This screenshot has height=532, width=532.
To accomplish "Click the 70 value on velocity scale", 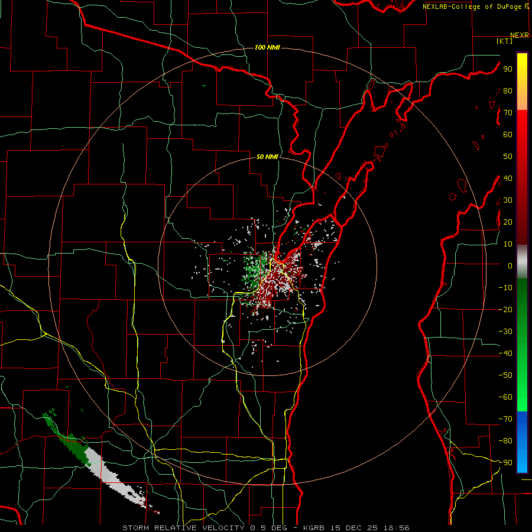I will pyautogui.click(x=508, y=113).
